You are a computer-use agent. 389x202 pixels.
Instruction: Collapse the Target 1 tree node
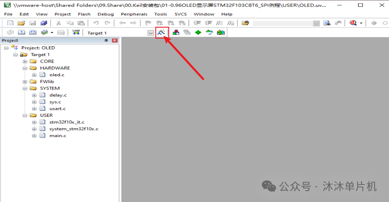pyautogui.click(x=15, y=55)
